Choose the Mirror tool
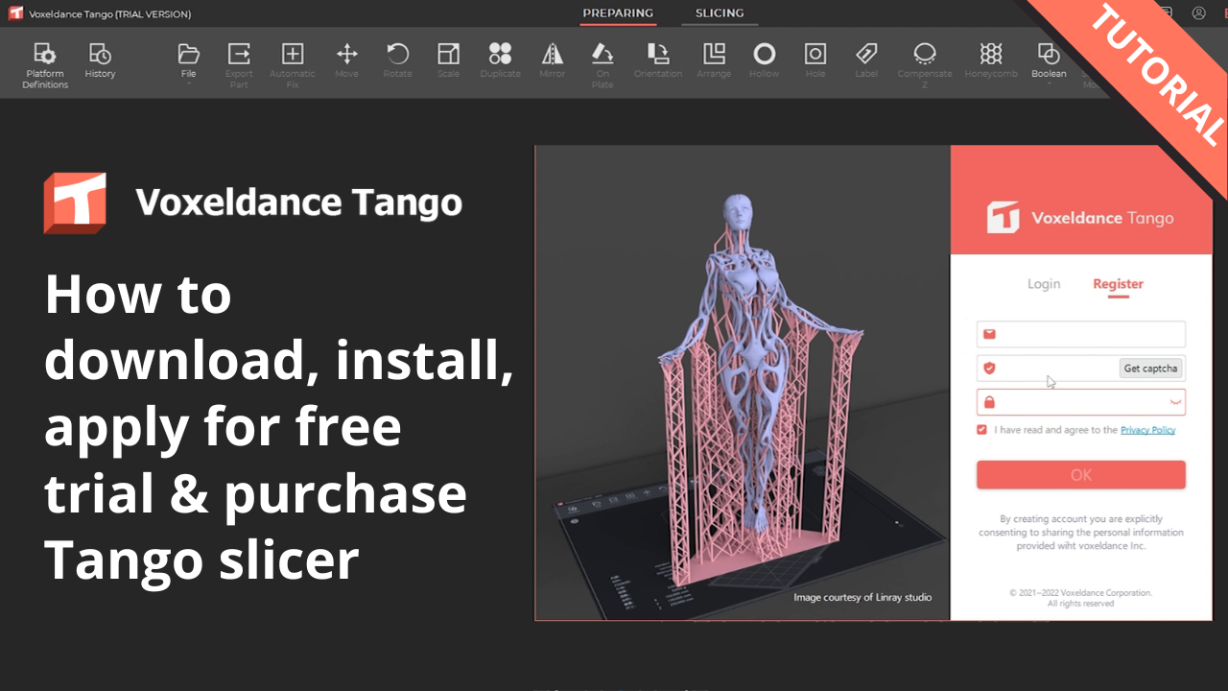This screenshot has height=691, width=1228. [x=552, y=60]
